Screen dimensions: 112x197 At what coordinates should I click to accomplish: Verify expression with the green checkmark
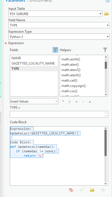pos(82,190)
